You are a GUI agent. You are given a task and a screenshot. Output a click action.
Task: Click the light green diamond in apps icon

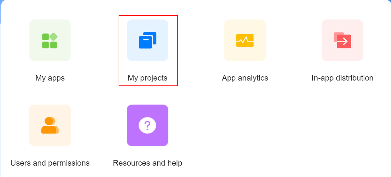click(x=54, y=37)
